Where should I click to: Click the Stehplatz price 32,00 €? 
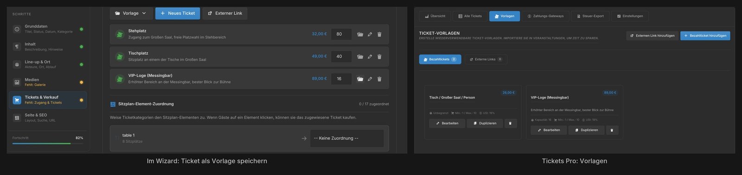pyautogui.click(x=319, y=34)
